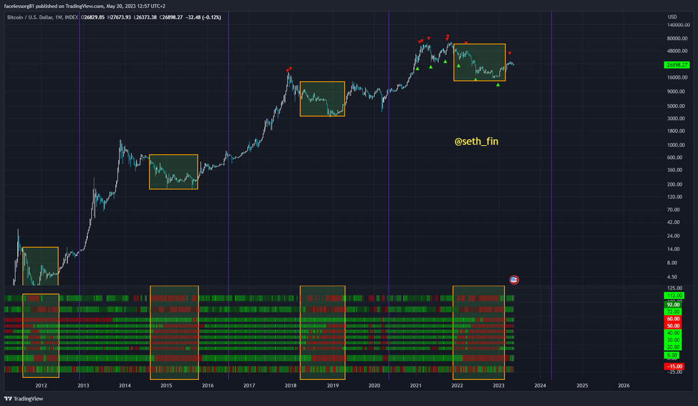This screenshot has width=698, height=406.
Task: Click the TradingView logo in the bottom corner
Action: click(24, 400)
